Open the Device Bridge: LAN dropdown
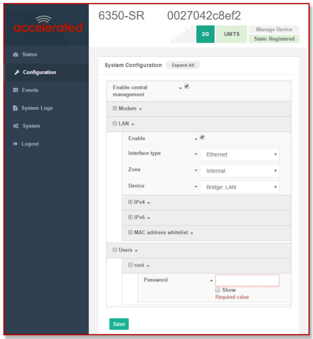 (x=240, y=188)
